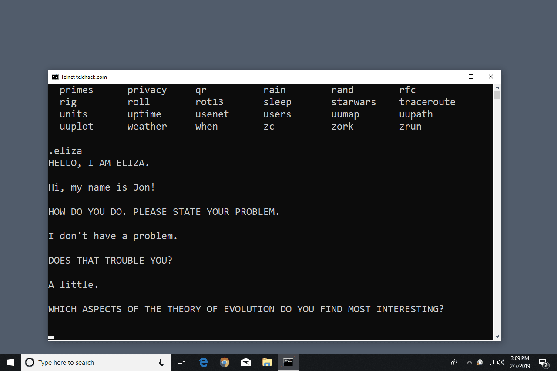Click the 'primes' command text
Viewport: 557px width, 371px height.
[77, 90]
